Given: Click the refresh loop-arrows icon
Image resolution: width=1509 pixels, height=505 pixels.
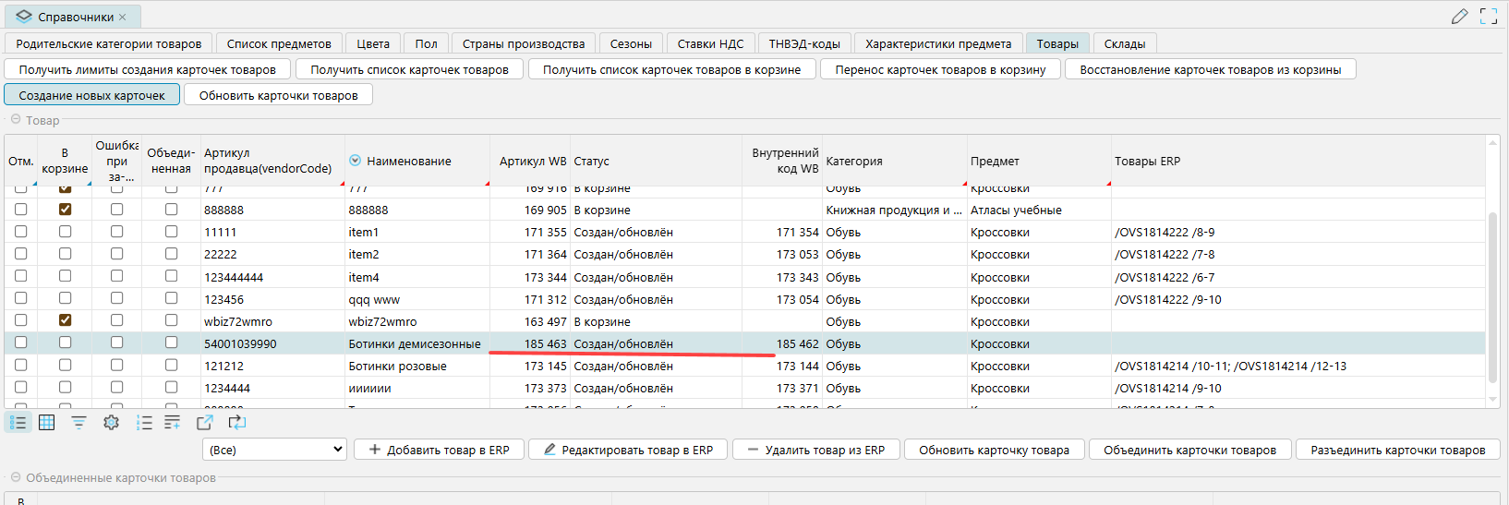Looking at the screenshot, I should pyautogui.click(x=237, y=423).
